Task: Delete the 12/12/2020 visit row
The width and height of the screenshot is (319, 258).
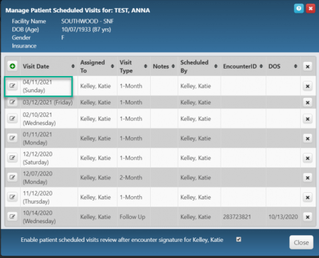Action: pos(307,158)
